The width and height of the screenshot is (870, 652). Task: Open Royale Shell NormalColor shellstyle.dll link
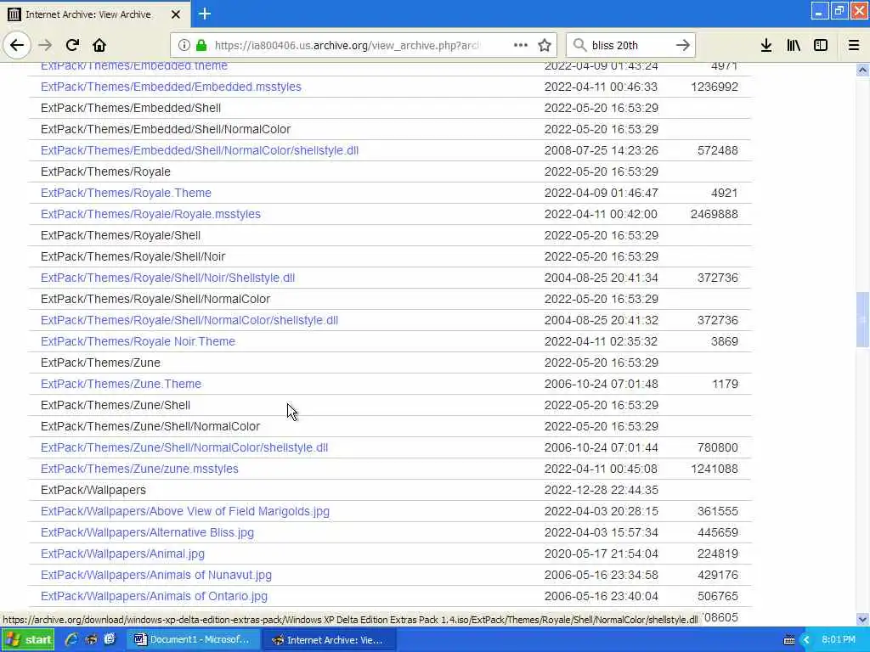coord(189,320)
